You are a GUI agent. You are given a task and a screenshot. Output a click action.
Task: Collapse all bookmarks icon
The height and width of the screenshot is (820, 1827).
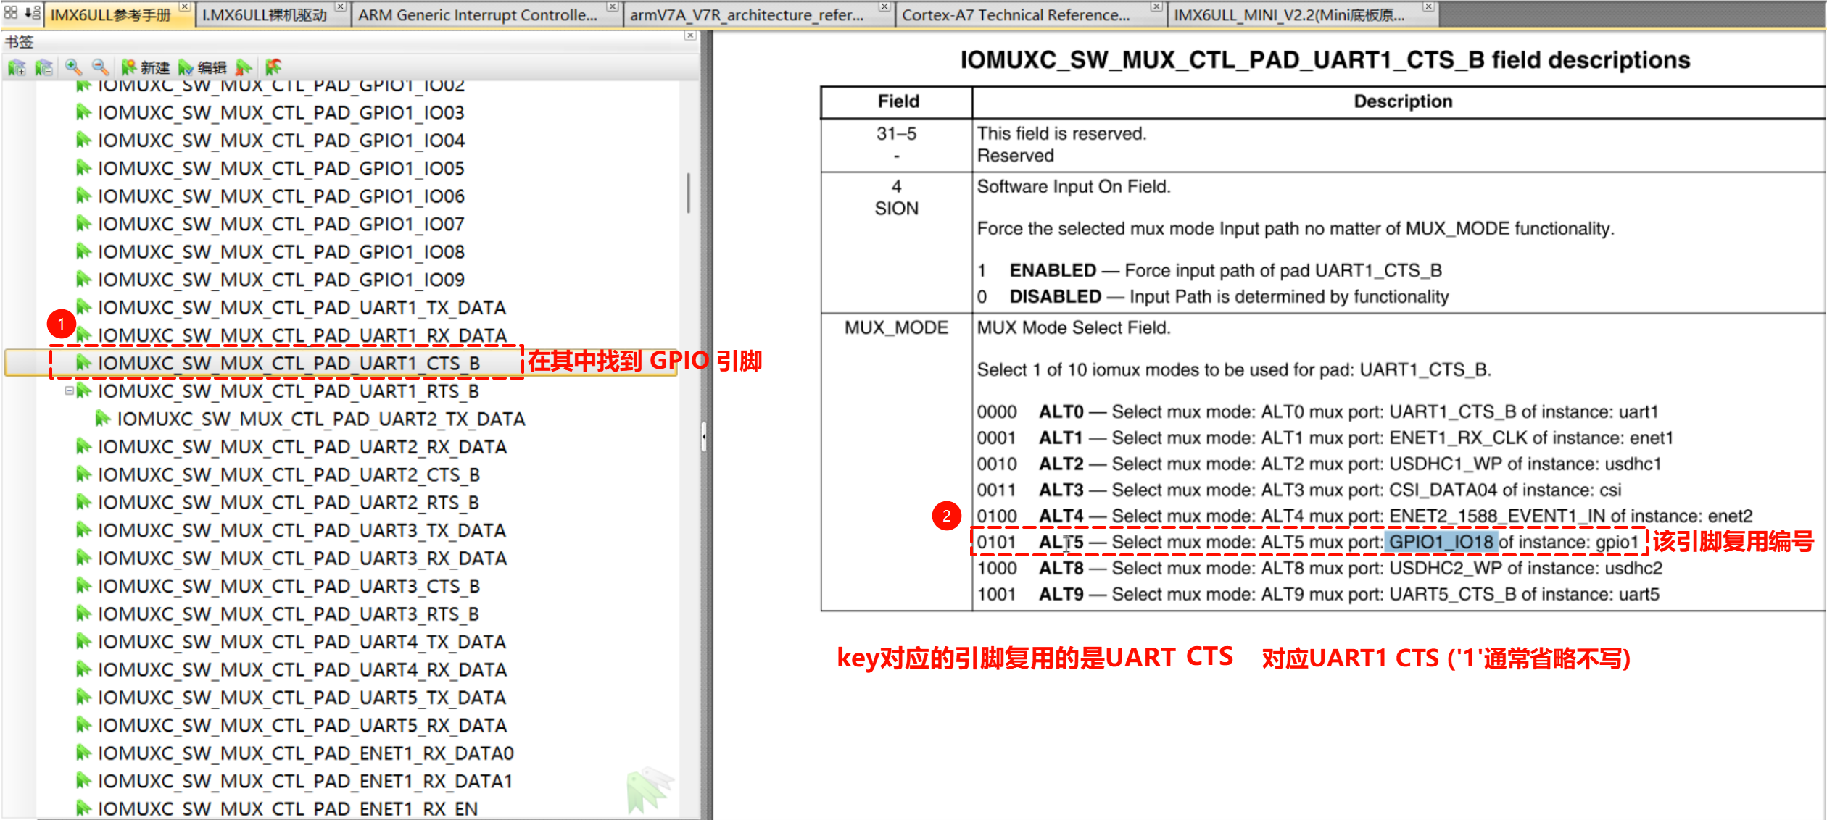pos(43,67)
